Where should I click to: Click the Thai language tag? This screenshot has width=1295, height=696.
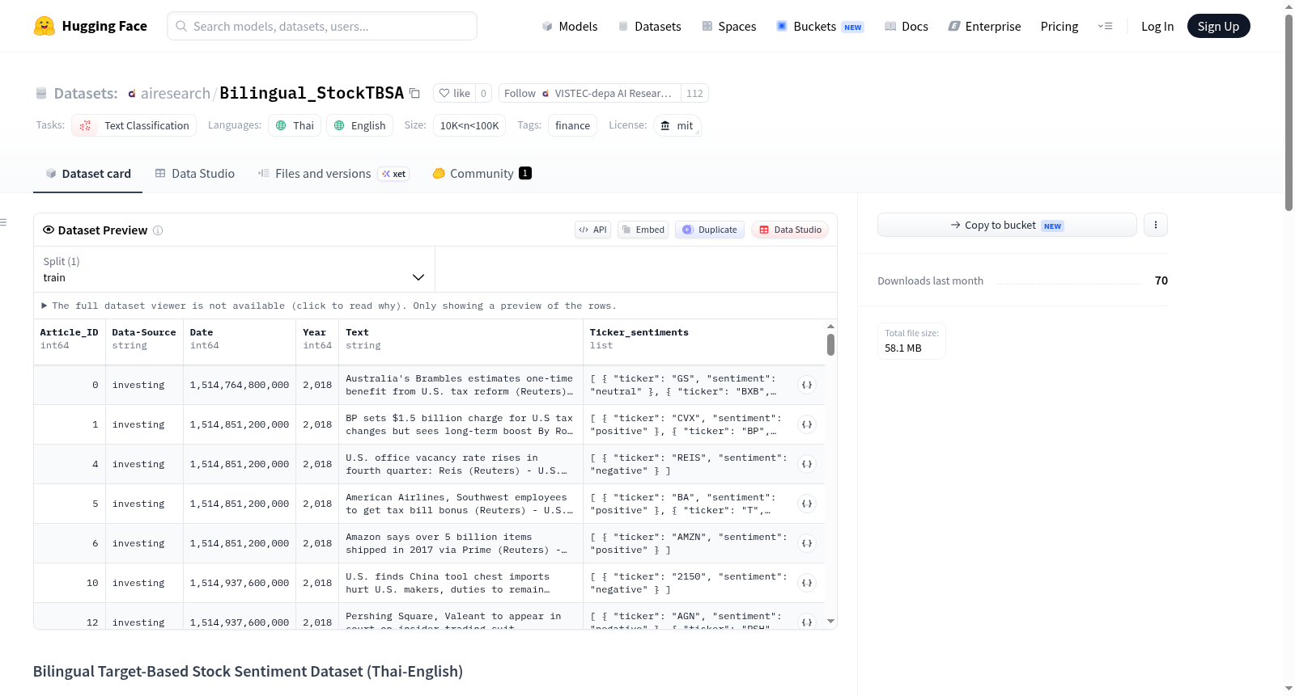[295, 125]
